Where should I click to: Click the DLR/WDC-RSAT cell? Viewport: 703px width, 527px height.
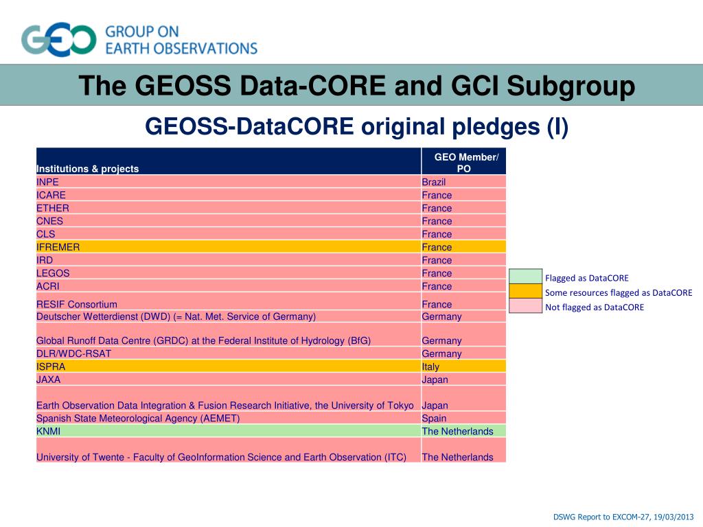229,353
